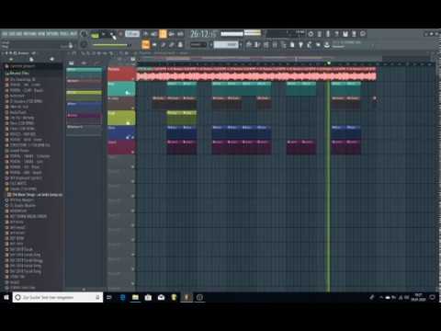441x331 pixels.
Task: Open Windows notification center icon
Action: point(432,297)
